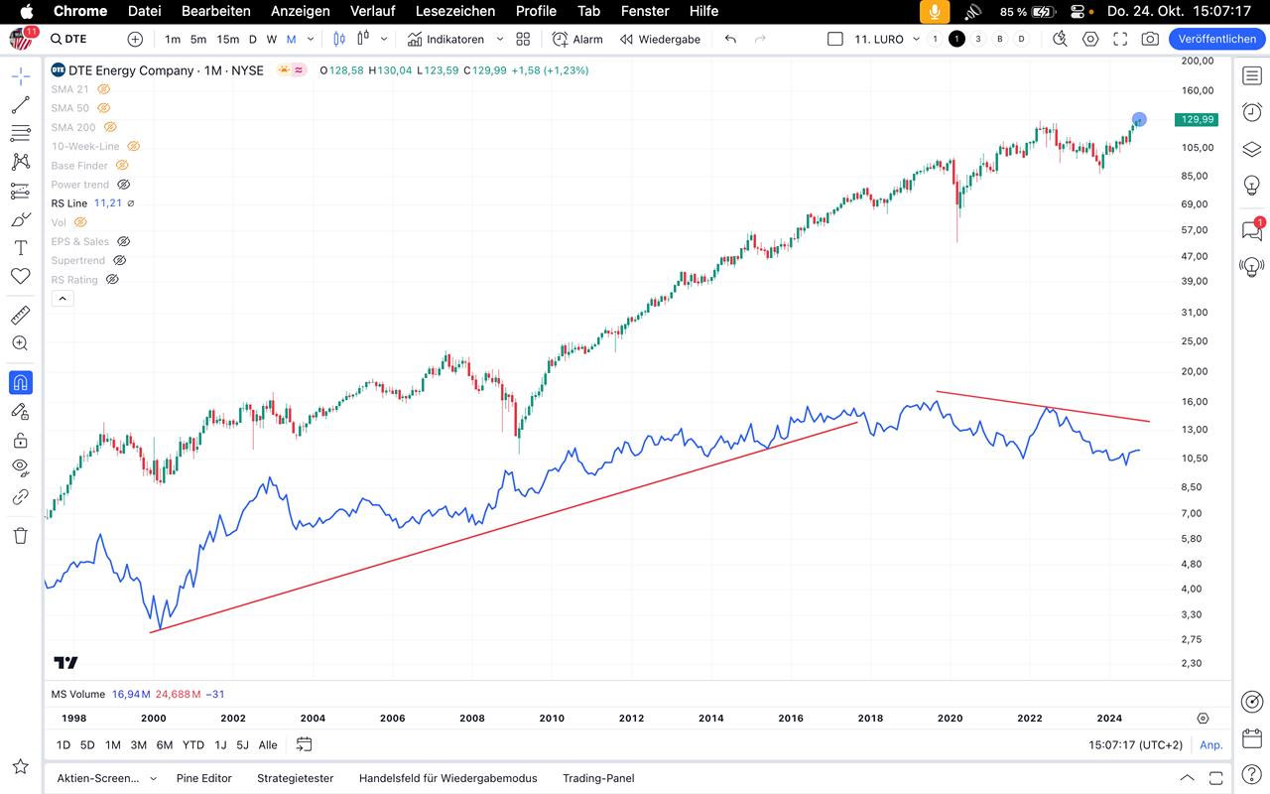1270x794 pixels.
Task: Open the ruler measure tool
Action: [x=20, y=316]
